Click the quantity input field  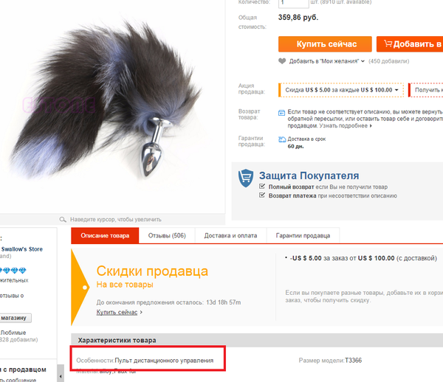[x=294, y=4]
